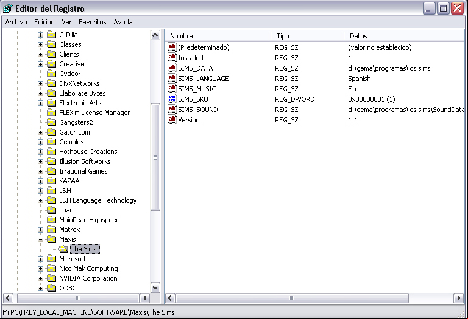Click the string icon beside SIMS_SOUND
The image size is (468, 319).
tap(172, 110)
